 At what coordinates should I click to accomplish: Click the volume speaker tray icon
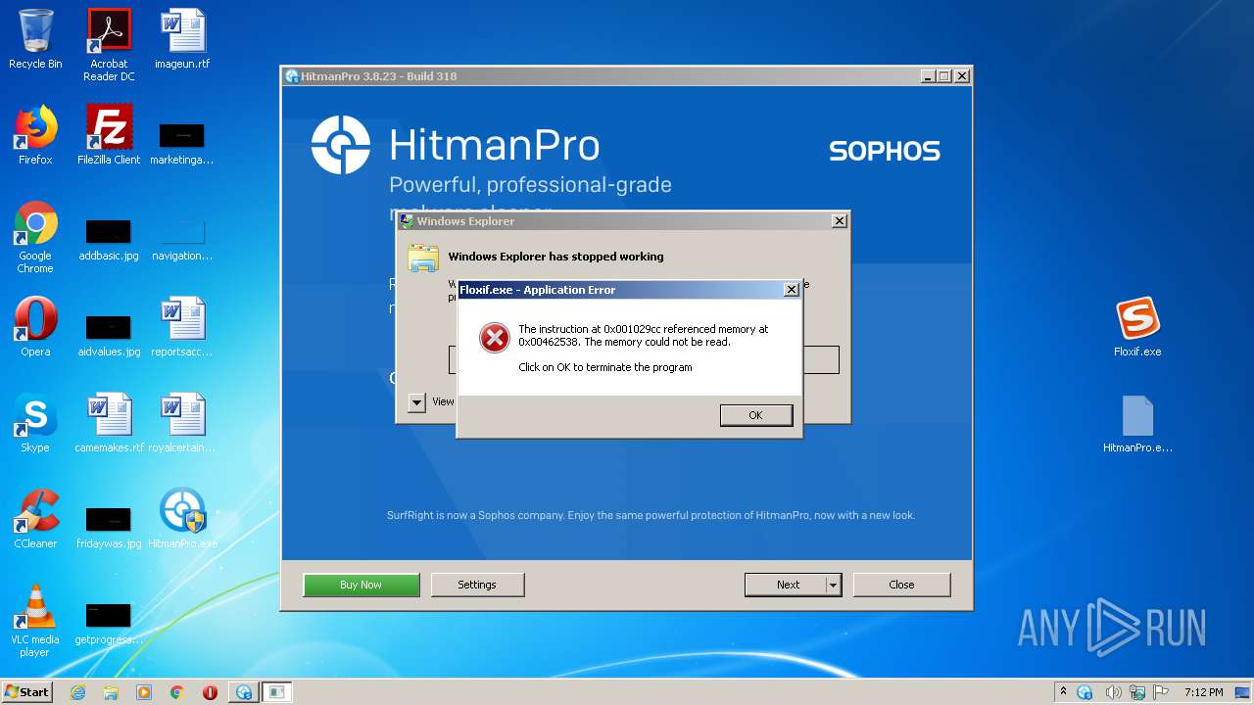(1113, 692)
